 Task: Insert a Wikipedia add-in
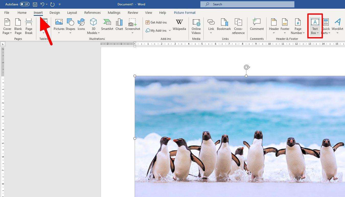[x=179, y=26]
